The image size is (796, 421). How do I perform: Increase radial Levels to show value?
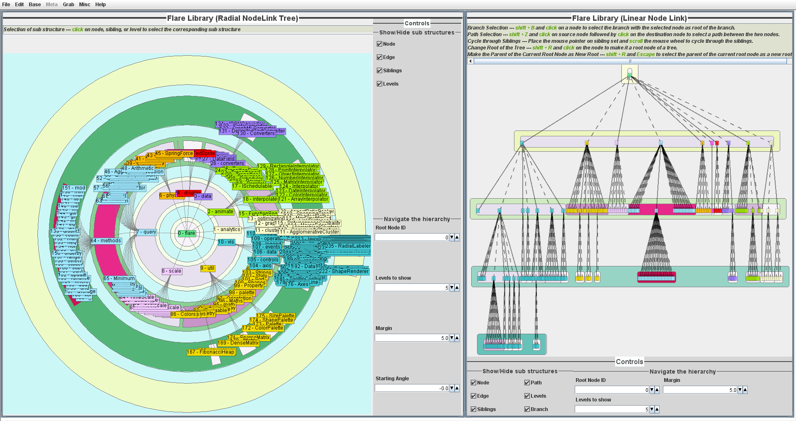pos(457,288)
